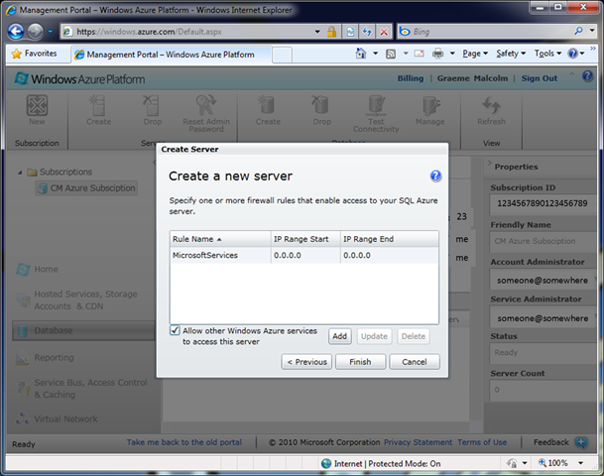Expand the Print options dropdown arrow

(x=452, y=54)
